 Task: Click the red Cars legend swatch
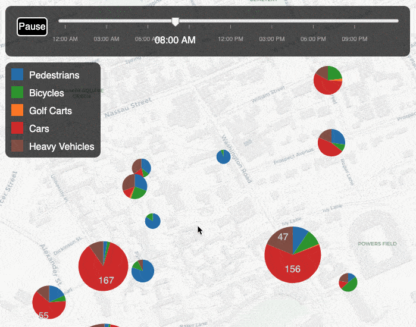click(17, 128)
